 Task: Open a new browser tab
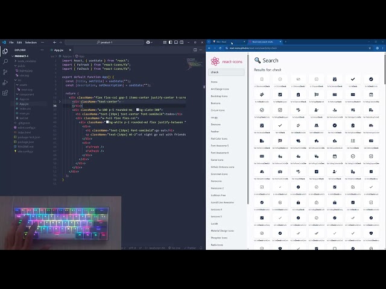pos(285,42)
